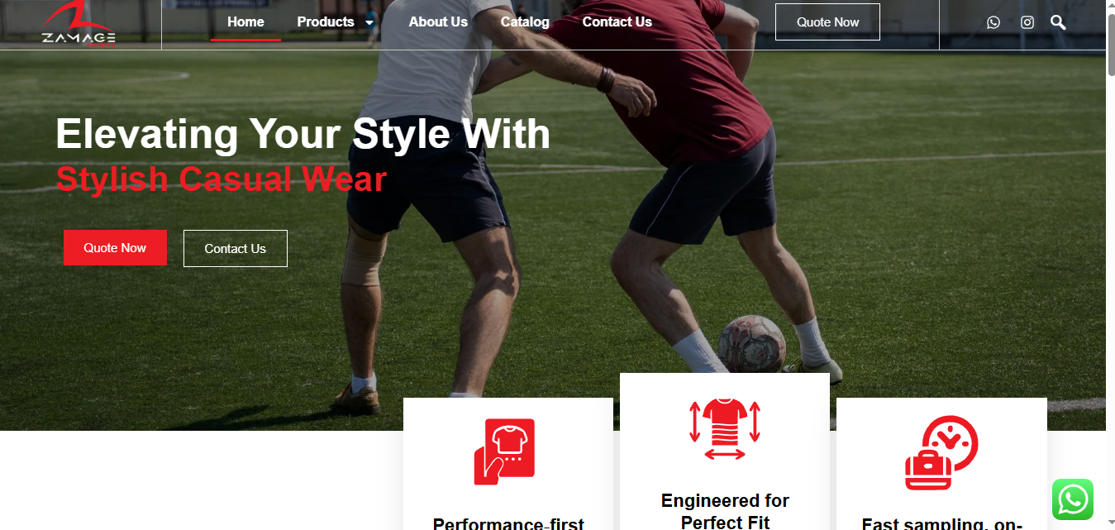Screen dimensions: 1115x530
Task: Click the clock and bag fast sampling icon
Action: coord(941,453)
